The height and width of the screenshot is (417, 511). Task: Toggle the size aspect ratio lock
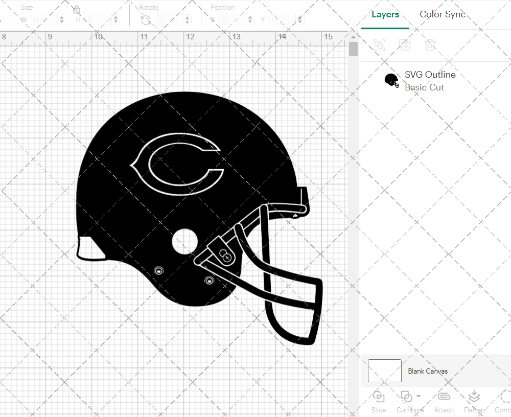pos(76,10)
